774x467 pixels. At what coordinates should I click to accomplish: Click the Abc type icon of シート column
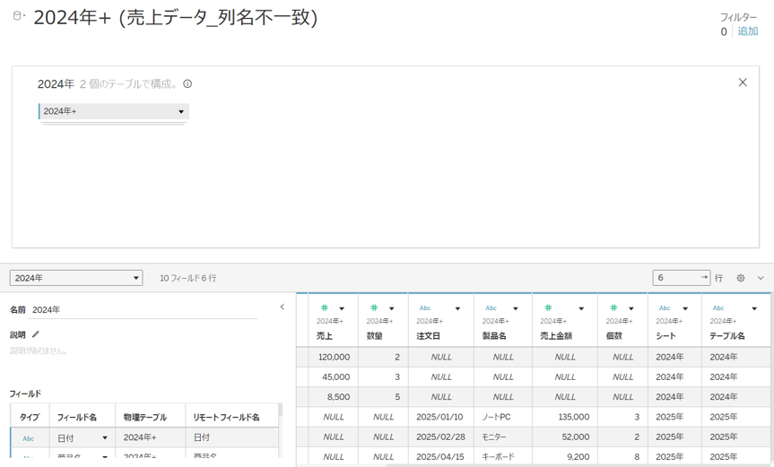[x=665, y=307]
